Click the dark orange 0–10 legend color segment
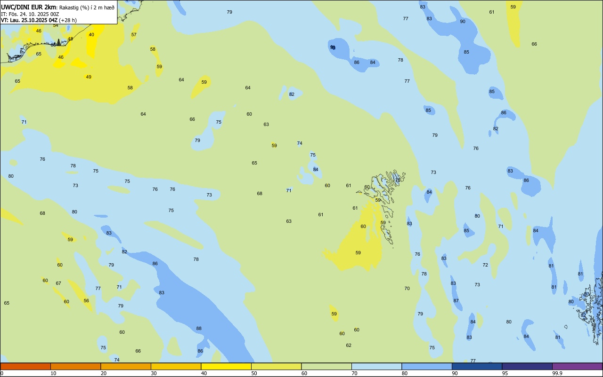 tap(25, 366)
